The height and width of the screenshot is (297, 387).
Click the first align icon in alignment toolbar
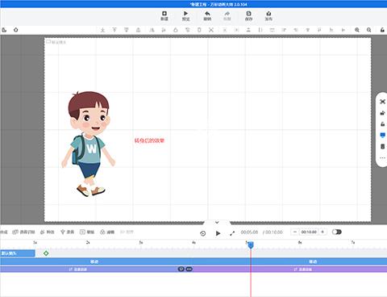pos(102,30)
